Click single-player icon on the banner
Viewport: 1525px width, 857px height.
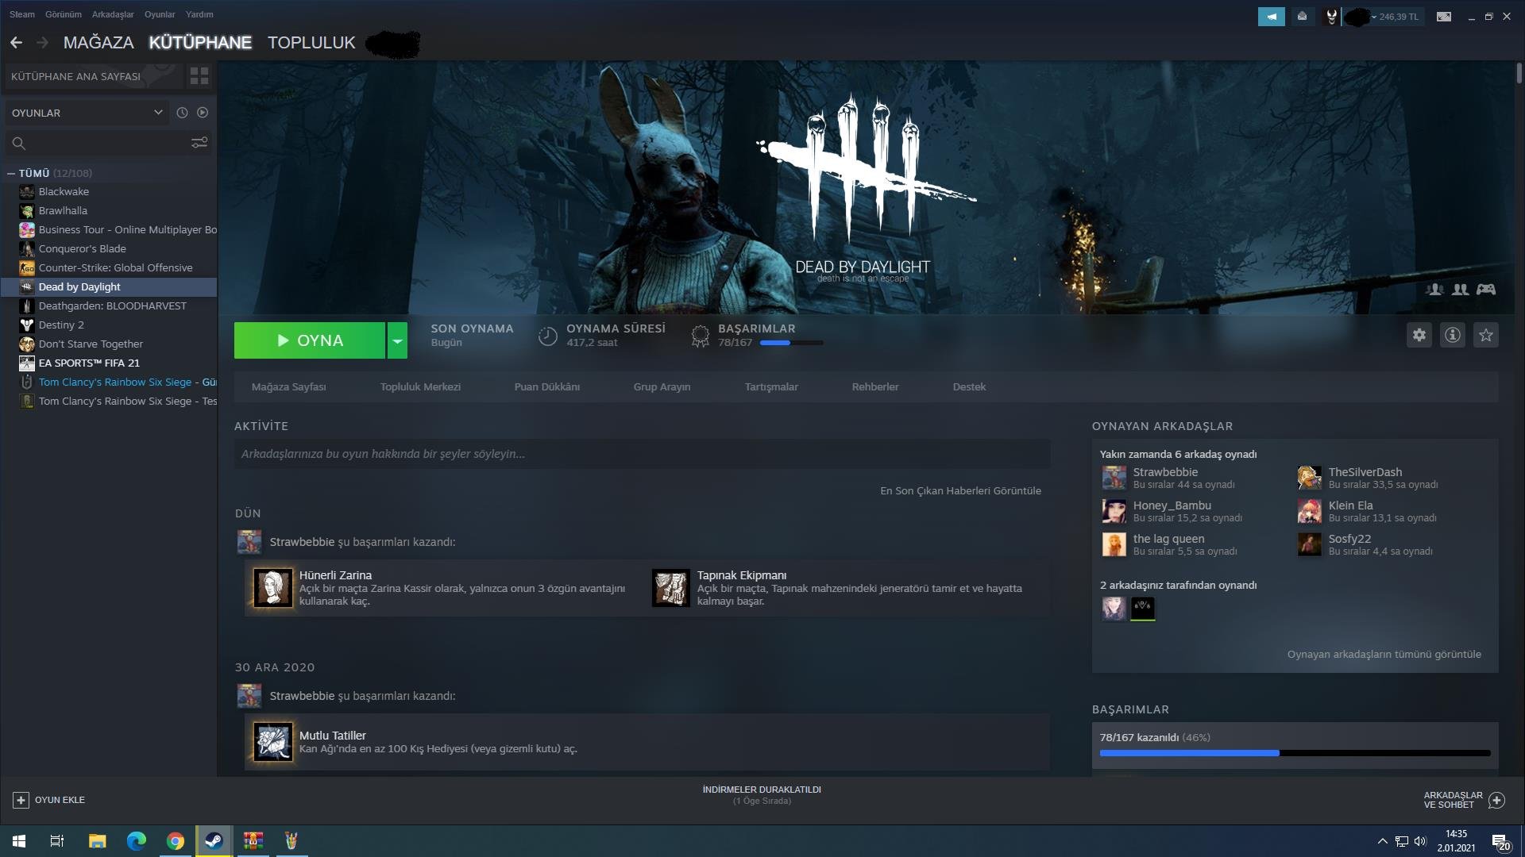click(1434, 290)
